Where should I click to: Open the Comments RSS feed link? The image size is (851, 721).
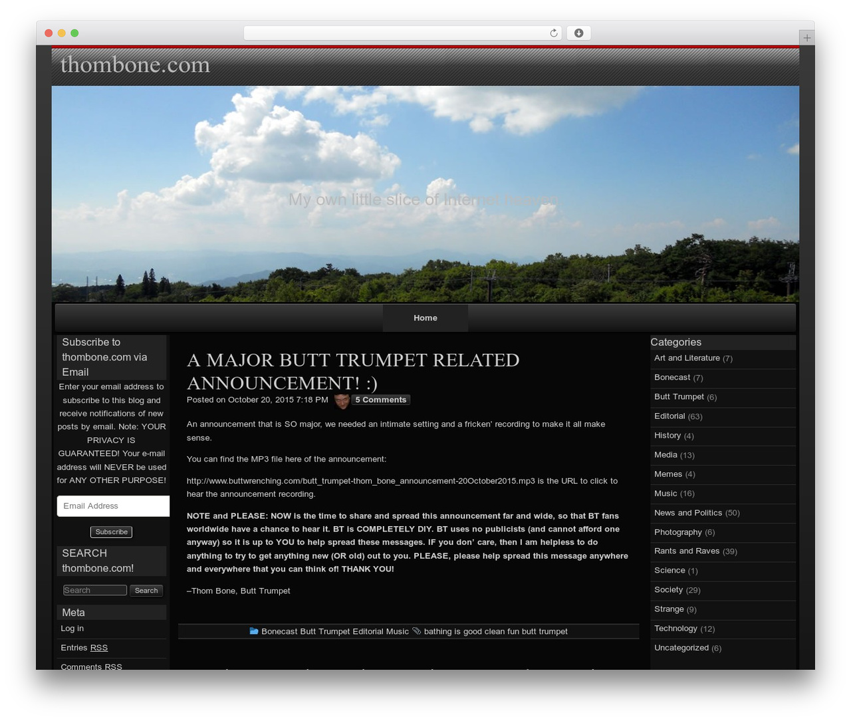click(x=91, y=666)
